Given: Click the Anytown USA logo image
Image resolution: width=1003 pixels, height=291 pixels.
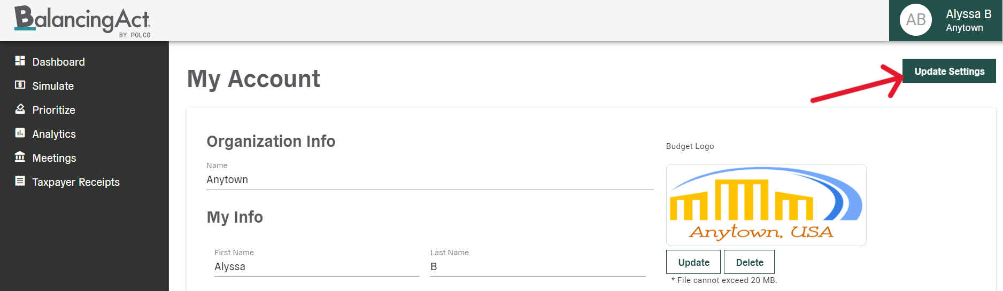Looking at the screenshot, I should pos(766,205).
